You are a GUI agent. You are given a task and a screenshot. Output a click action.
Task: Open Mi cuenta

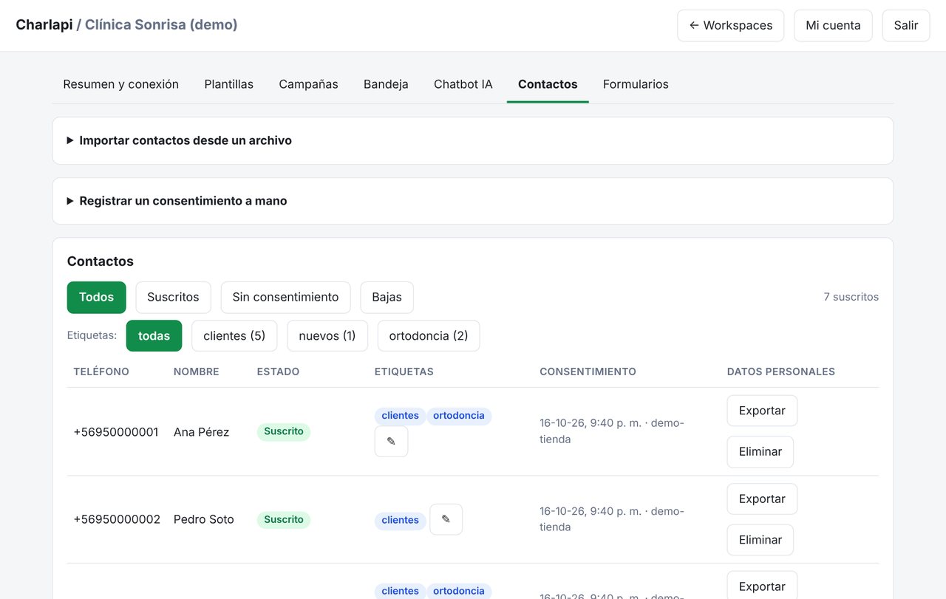tap(833, 25)
